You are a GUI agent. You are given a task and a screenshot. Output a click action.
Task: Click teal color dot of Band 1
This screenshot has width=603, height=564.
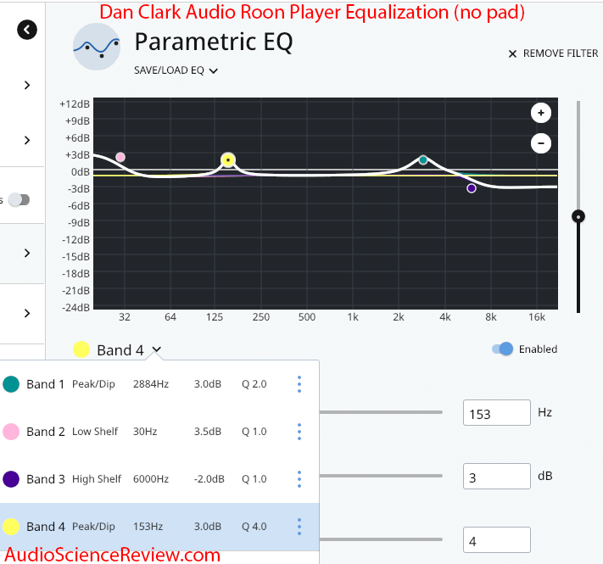(11, 384)
